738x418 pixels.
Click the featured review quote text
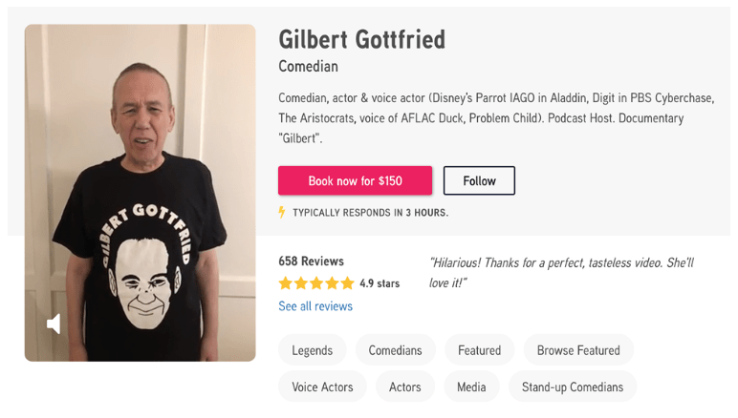[x=561, y=272]
